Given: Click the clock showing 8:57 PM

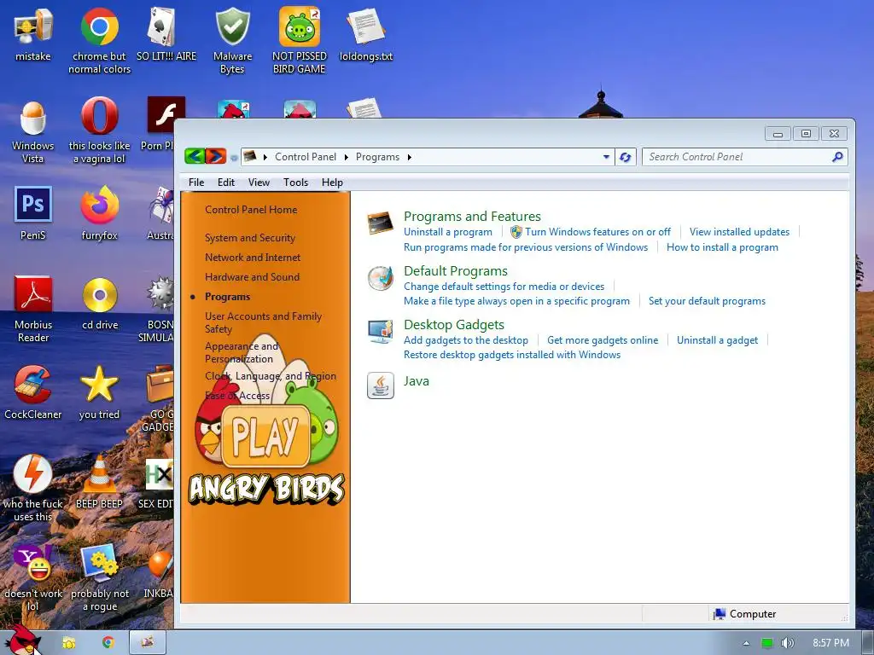Looking at the screenshot, I should pyautogui.click(x=830, y=643).
